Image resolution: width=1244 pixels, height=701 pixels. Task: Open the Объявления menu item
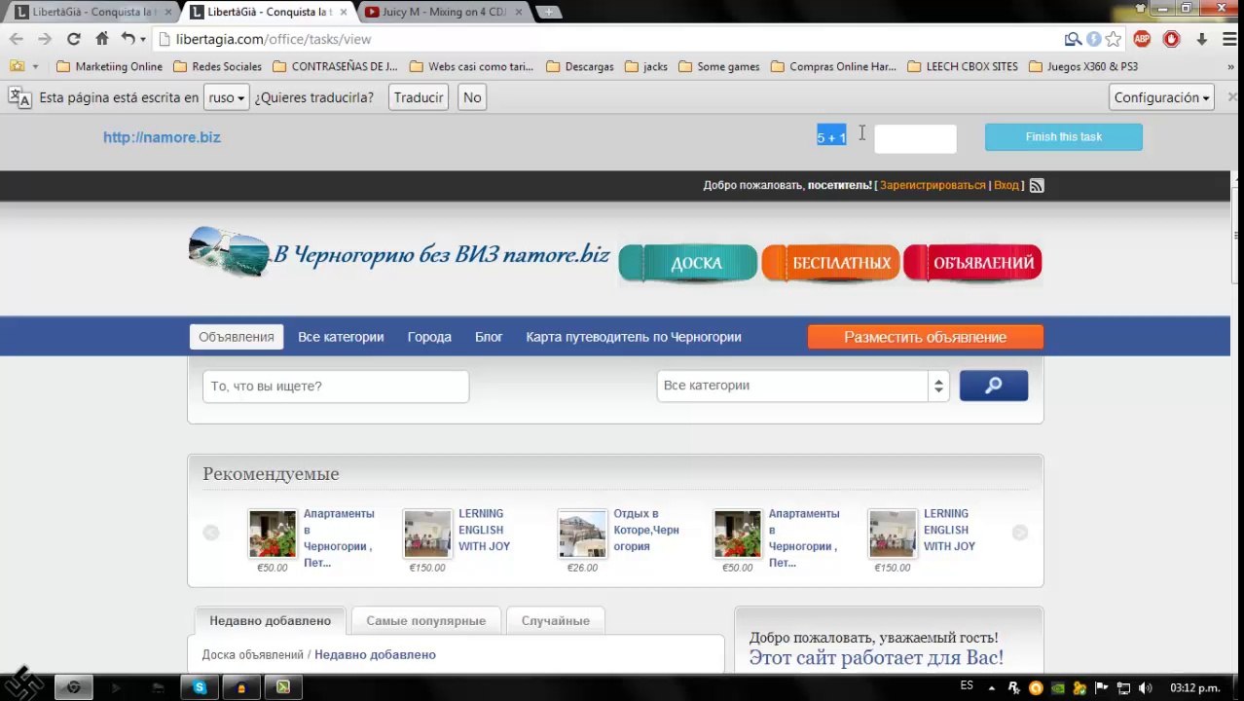click(237, 337)
